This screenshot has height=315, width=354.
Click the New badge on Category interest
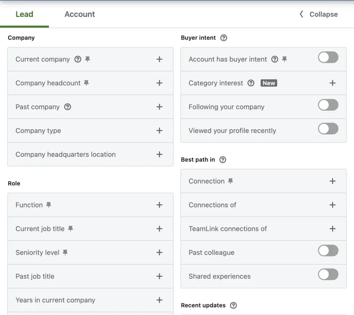click(x=269, y=83)
